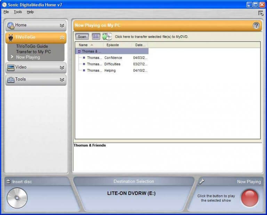Open the File menu
Screen dimensions: 267x215
6,12
